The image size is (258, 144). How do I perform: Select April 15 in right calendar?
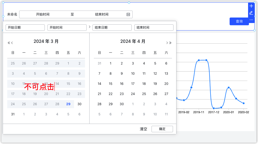(x=110, y=84)
